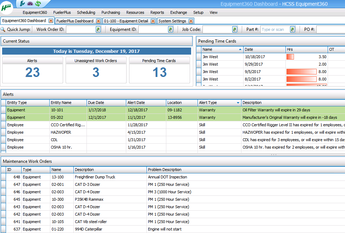Close the FuelerPlus Dashboard tab
Screen dimensions: 345x233
pyautogui.click(x=98, y=21)
